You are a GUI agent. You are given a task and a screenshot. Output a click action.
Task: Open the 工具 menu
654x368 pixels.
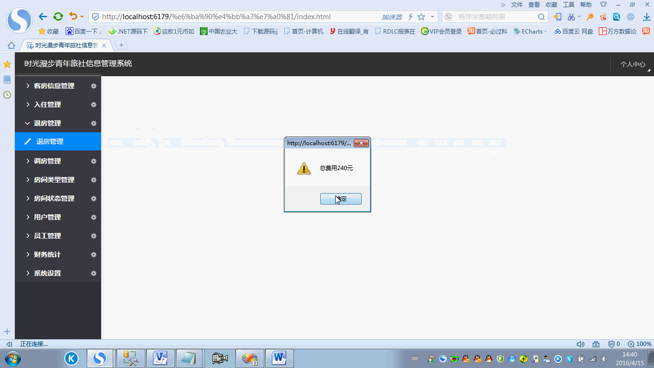[x=569, y=4]
